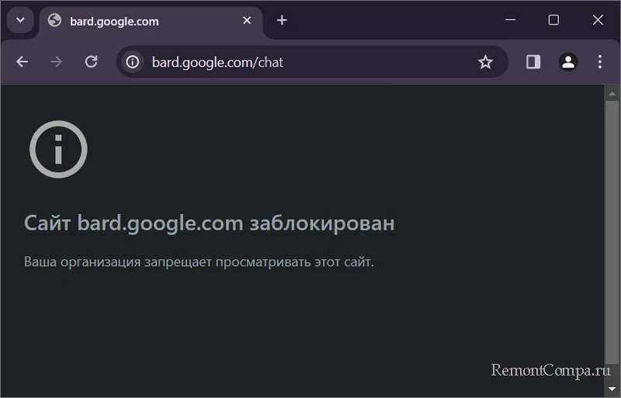Minimize the browser window
The width and height of the screenshot is (621, 398).
click(x=510, y=20)
